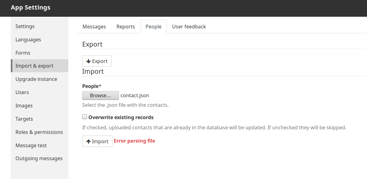
Task: Open Outgoing messages page
Action: pos(40,158)
